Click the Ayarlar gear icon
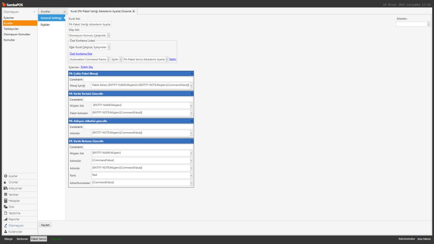Image resolution: width=434 pixels, height=244 pixels. click(x=6, y=176)
